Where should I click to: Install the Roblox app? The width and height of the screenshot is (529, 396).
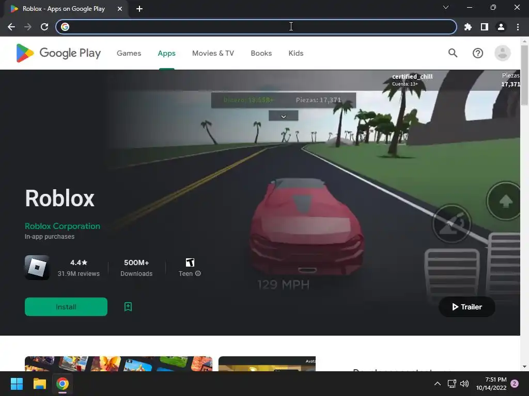pos(66,307)
